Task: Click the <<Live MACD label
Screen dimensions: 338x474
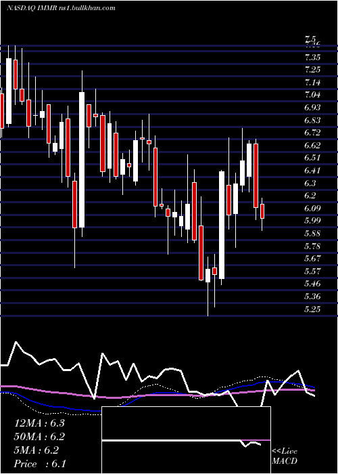Action: [285, 456]
